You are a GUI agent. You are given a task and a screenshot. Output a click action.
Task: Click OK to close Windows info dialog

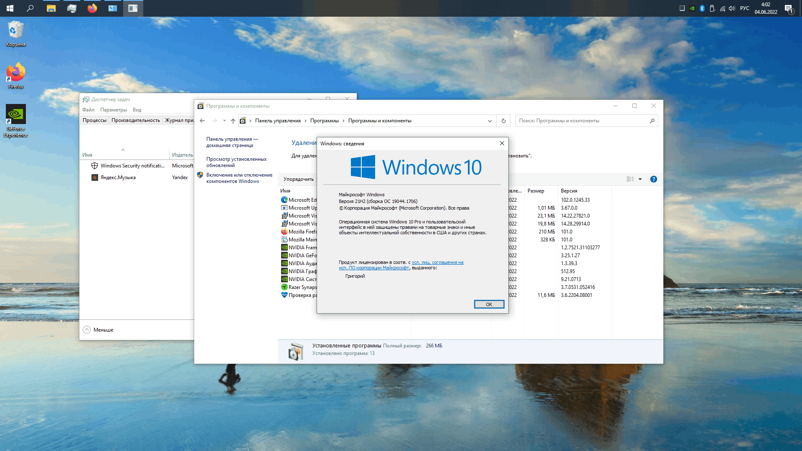488,304
